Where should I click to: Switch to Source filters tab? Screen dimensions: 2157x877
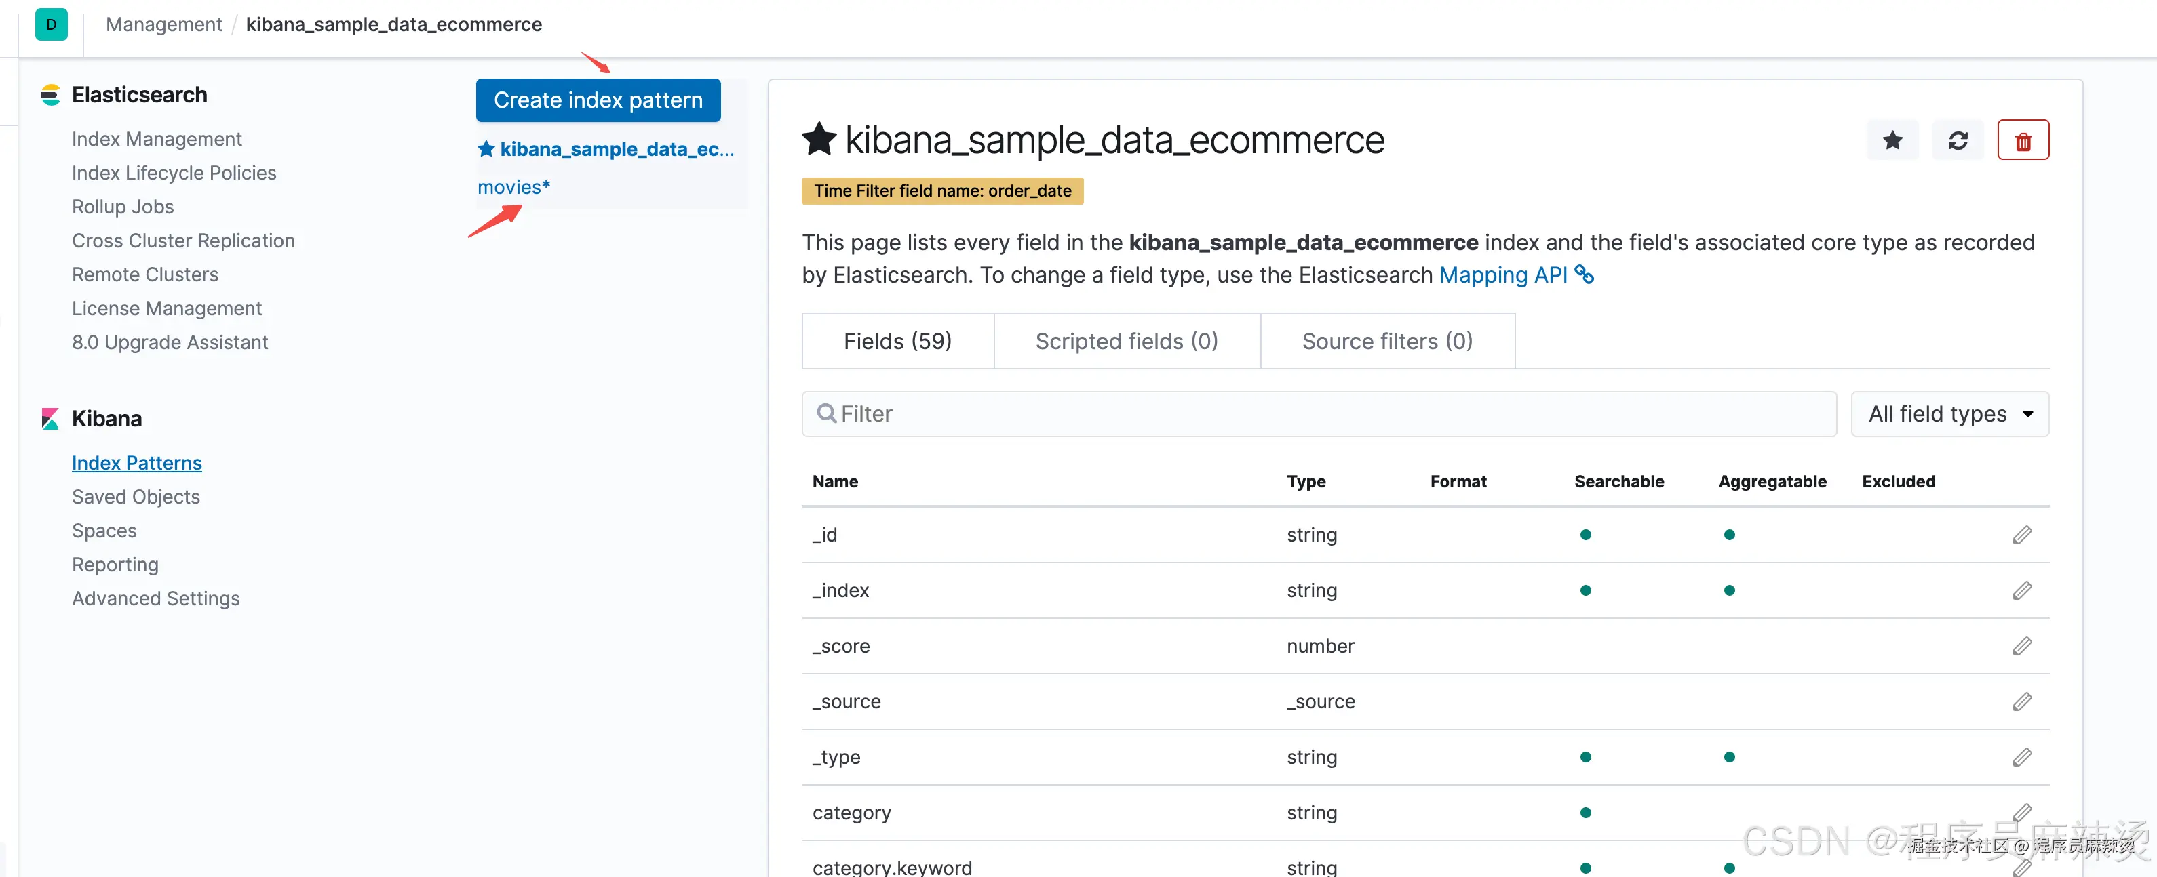tap(1386, 342)
